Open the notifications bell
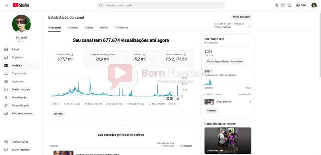The height and width of the screenshot is (155, 321). pos(289,6)
